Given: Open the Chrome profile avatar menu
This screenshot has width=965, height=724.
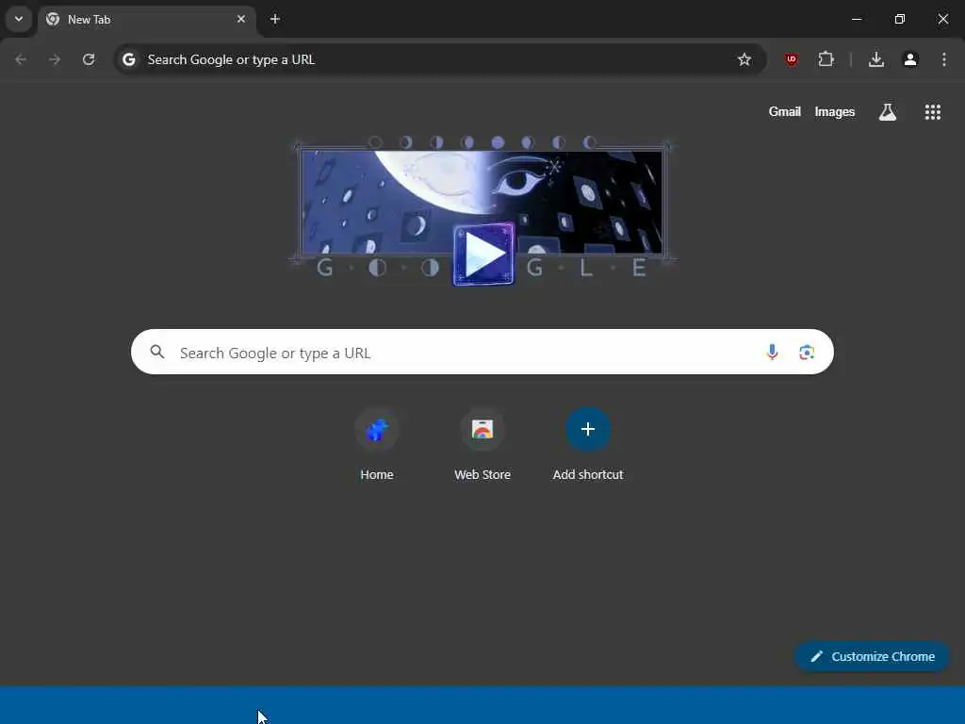Looking at the screenshot, I should 910,59.
